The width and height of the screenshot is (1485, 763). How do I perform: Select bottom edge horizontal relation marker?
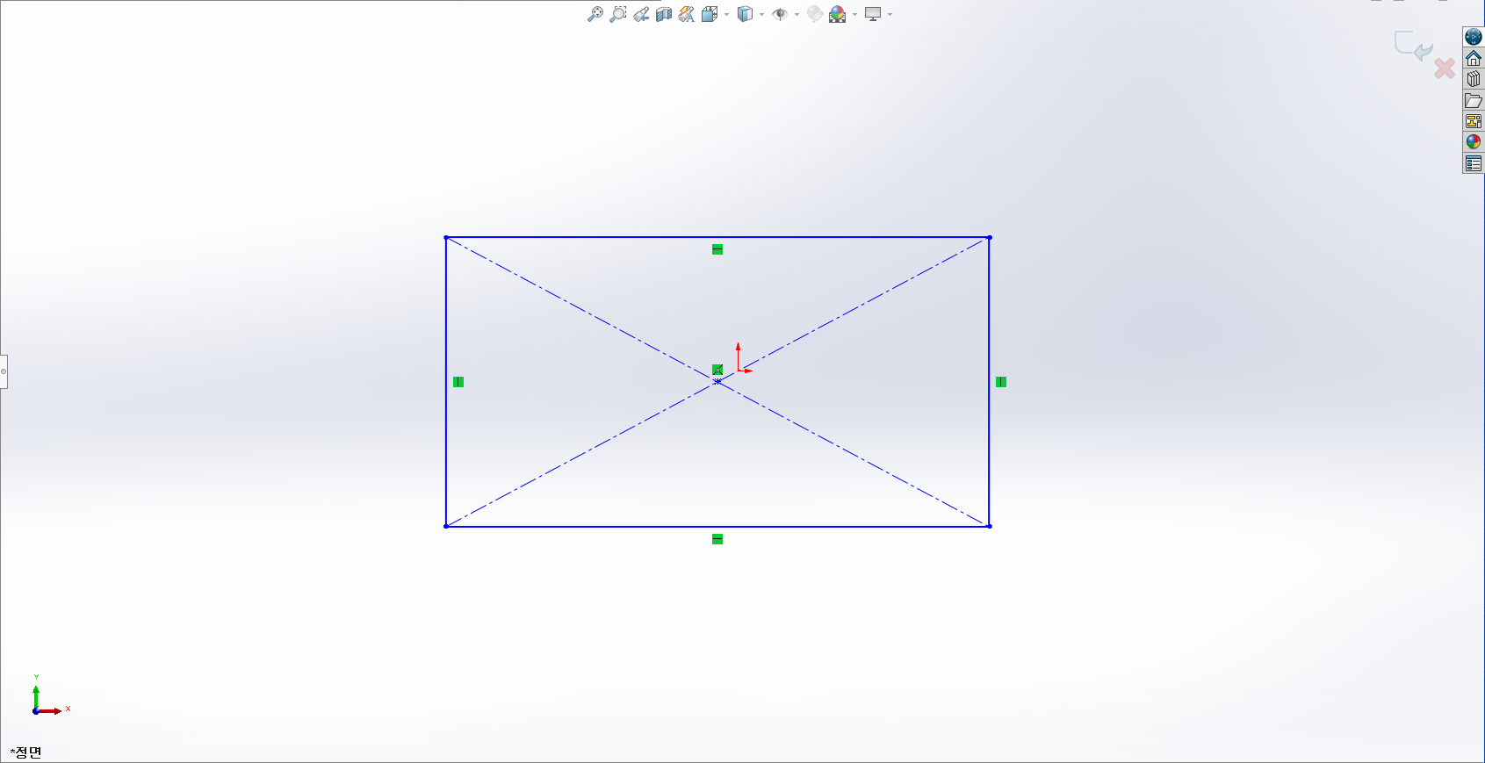pyautogui.click(x=717, y=539)
